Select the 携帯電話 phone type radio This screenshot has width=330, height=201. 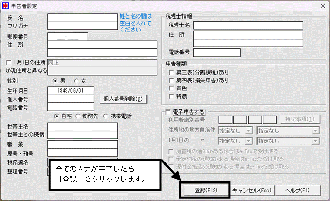coord(106,116)
